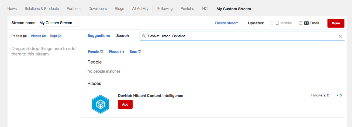Click the mobile phone icon
Screen dimensions: 352x127
[x=277, y=23]
